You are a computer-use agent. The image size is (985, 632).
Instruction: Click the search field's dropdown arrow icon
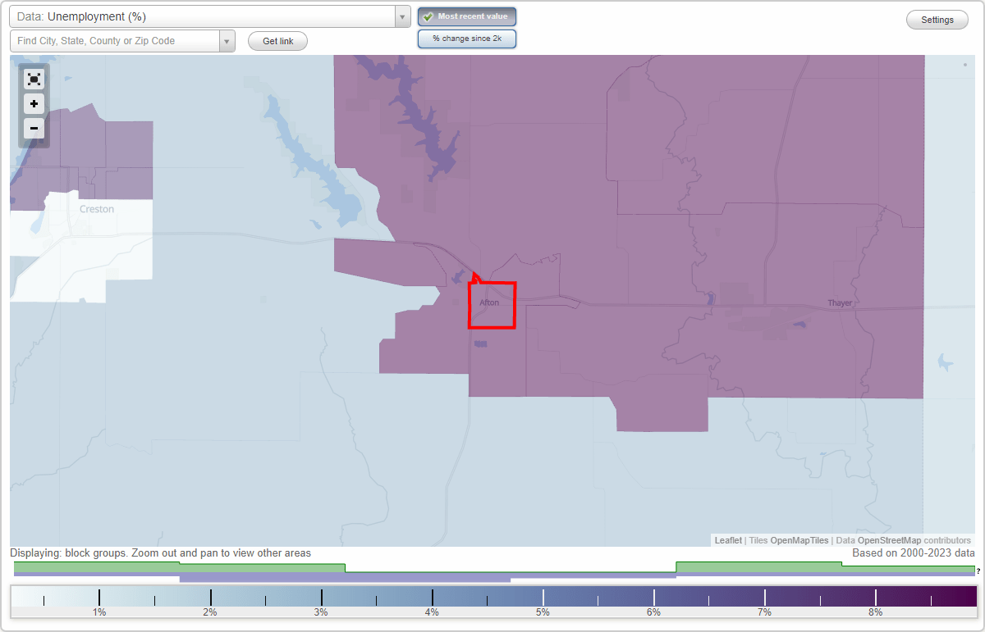point(227,41)
